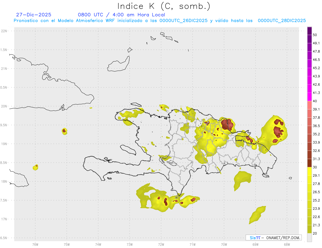The height and width of the screenshot is (248, 322).
Task: Click the colorbar label "30"
Action: [x=315, y=167]
